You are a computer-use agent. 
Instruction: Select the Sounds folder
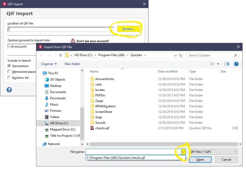tap(100, 123)
